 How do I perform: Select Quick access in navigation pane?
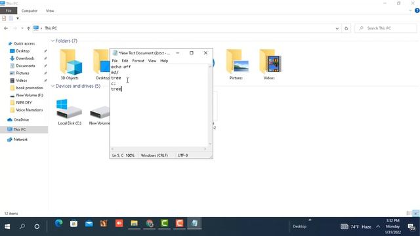coord(24,43)
